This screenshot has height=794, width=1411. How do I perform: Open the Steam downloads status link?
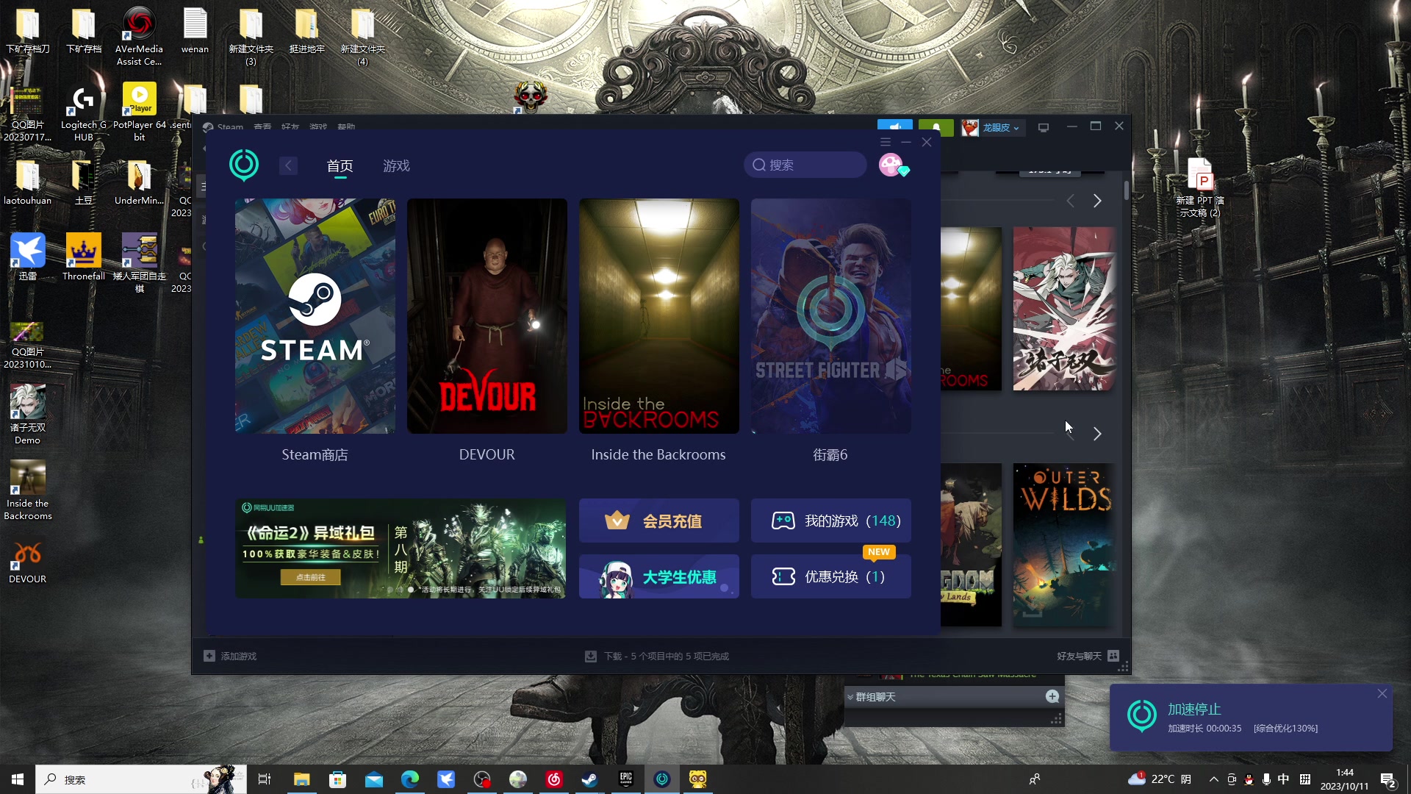pyautogui.click(x=658, y=656)
